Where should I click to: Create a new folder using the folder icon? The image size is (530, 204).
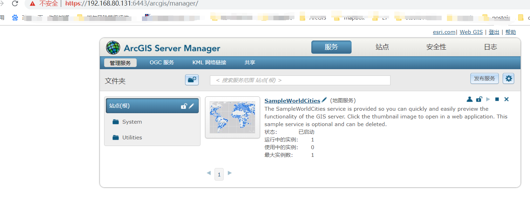[x=192, y=80]
